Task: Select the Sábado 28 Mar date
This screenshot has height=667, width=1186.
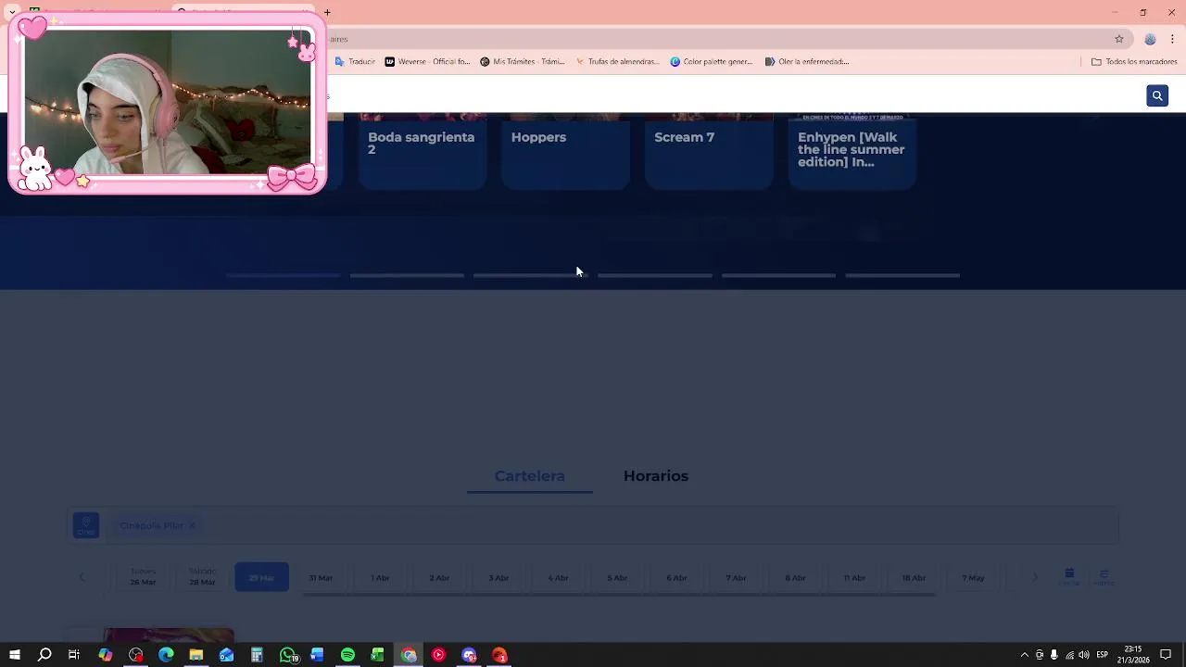Action: (x=202, y=577)
